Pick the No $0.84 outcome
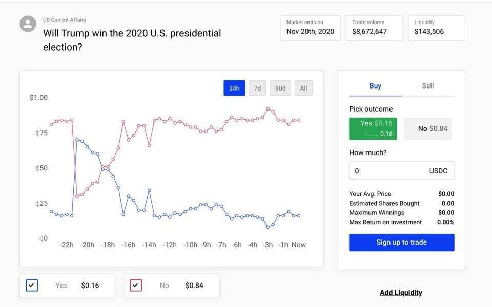The image size is (492, 307). pyautogui.click(x=428, y=129)
